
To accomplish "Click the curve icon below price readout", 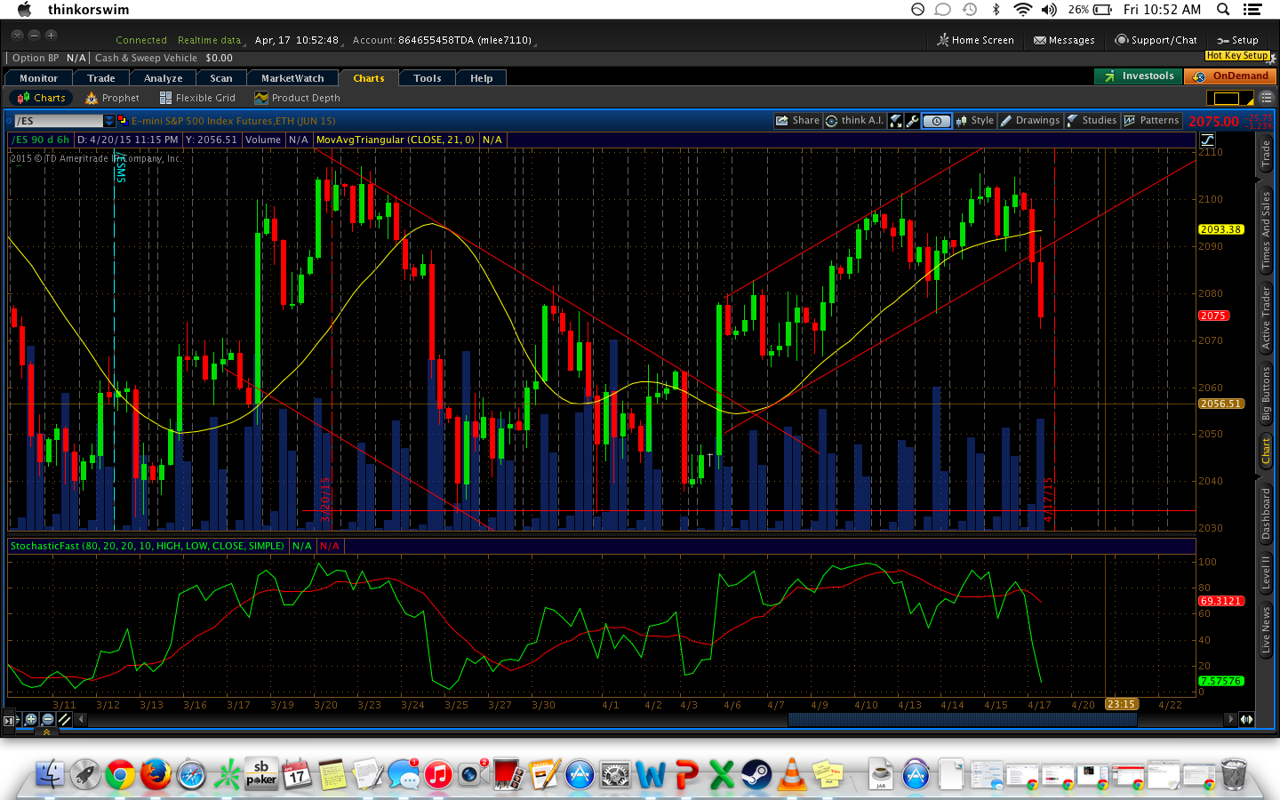I will 1207,140.
